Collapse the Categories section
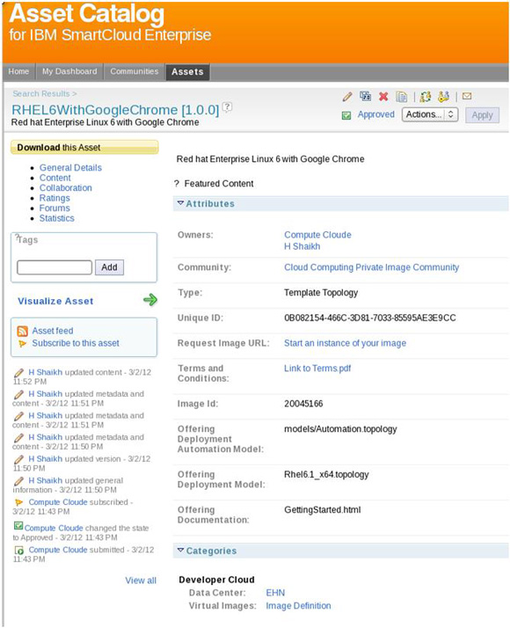The height and width of the screenshot is (628, 510). tap(180, 551)
